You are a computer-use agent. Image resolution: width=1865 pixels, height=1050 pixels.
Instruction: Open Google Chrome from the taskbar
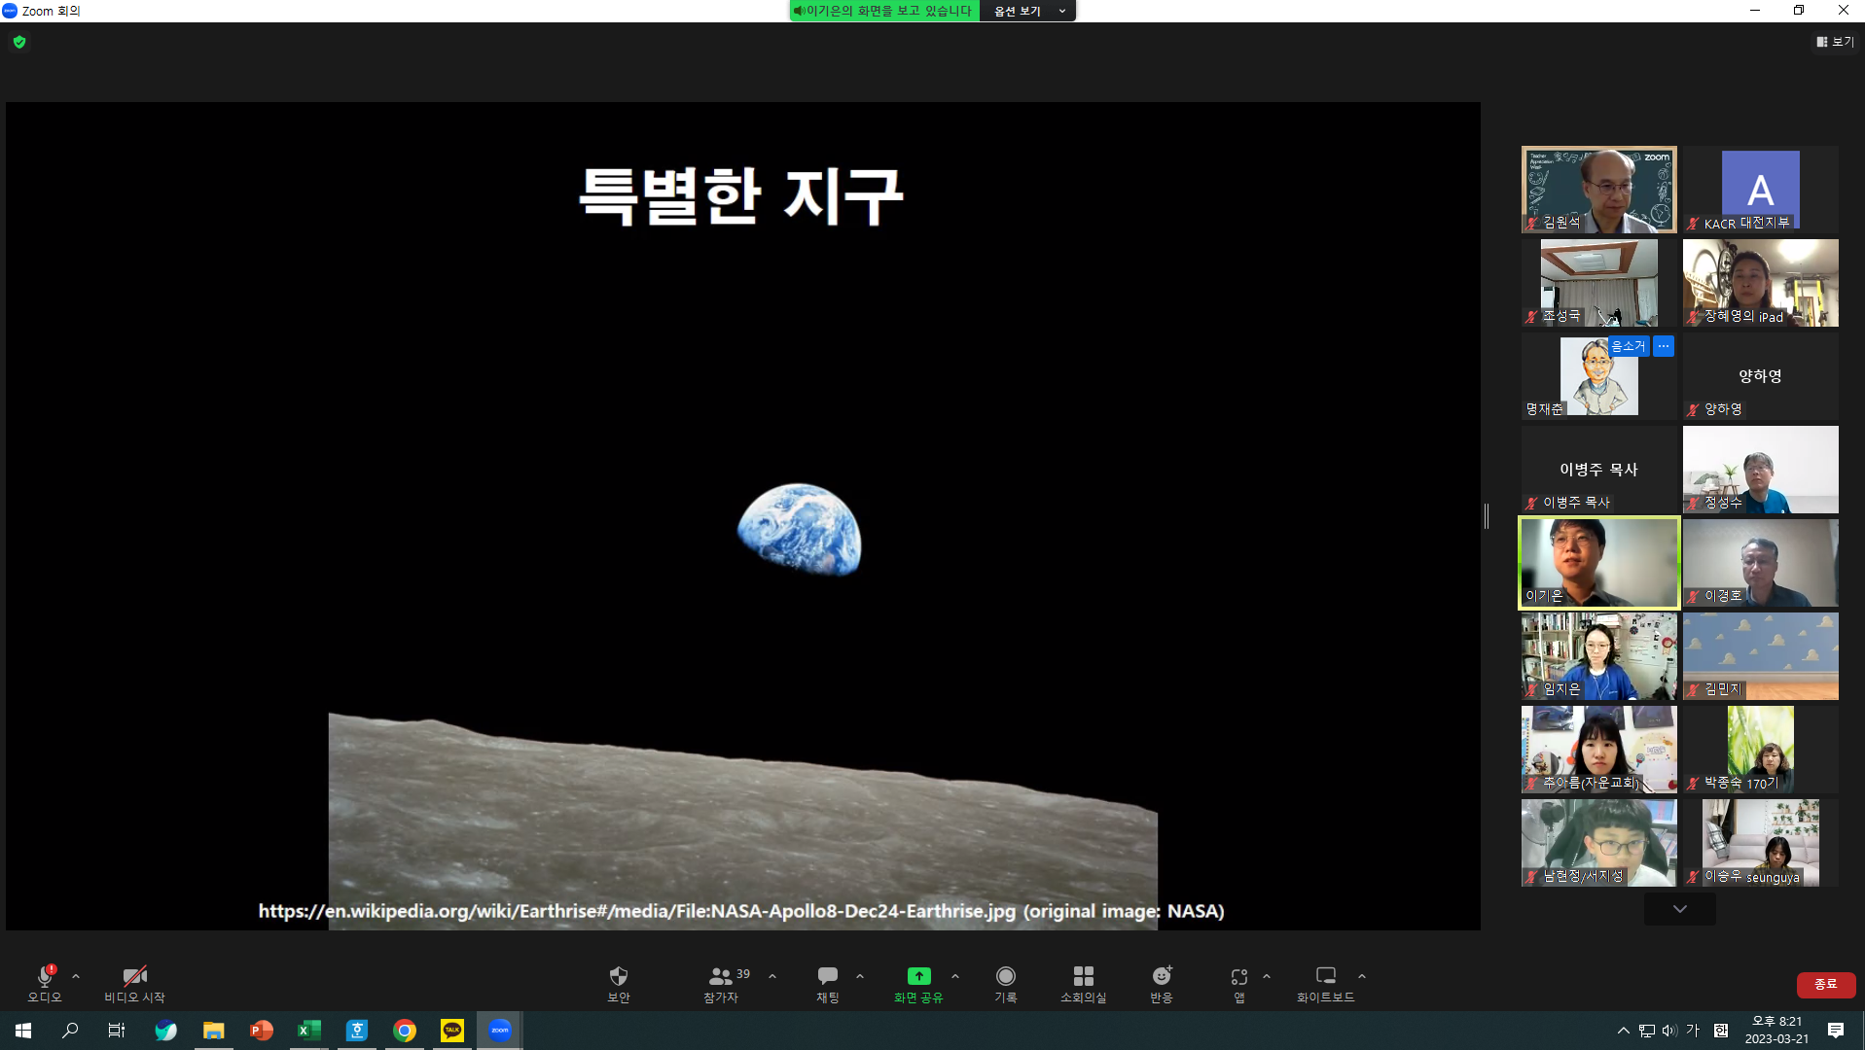pyautogui.click(x=405, y=1031)
